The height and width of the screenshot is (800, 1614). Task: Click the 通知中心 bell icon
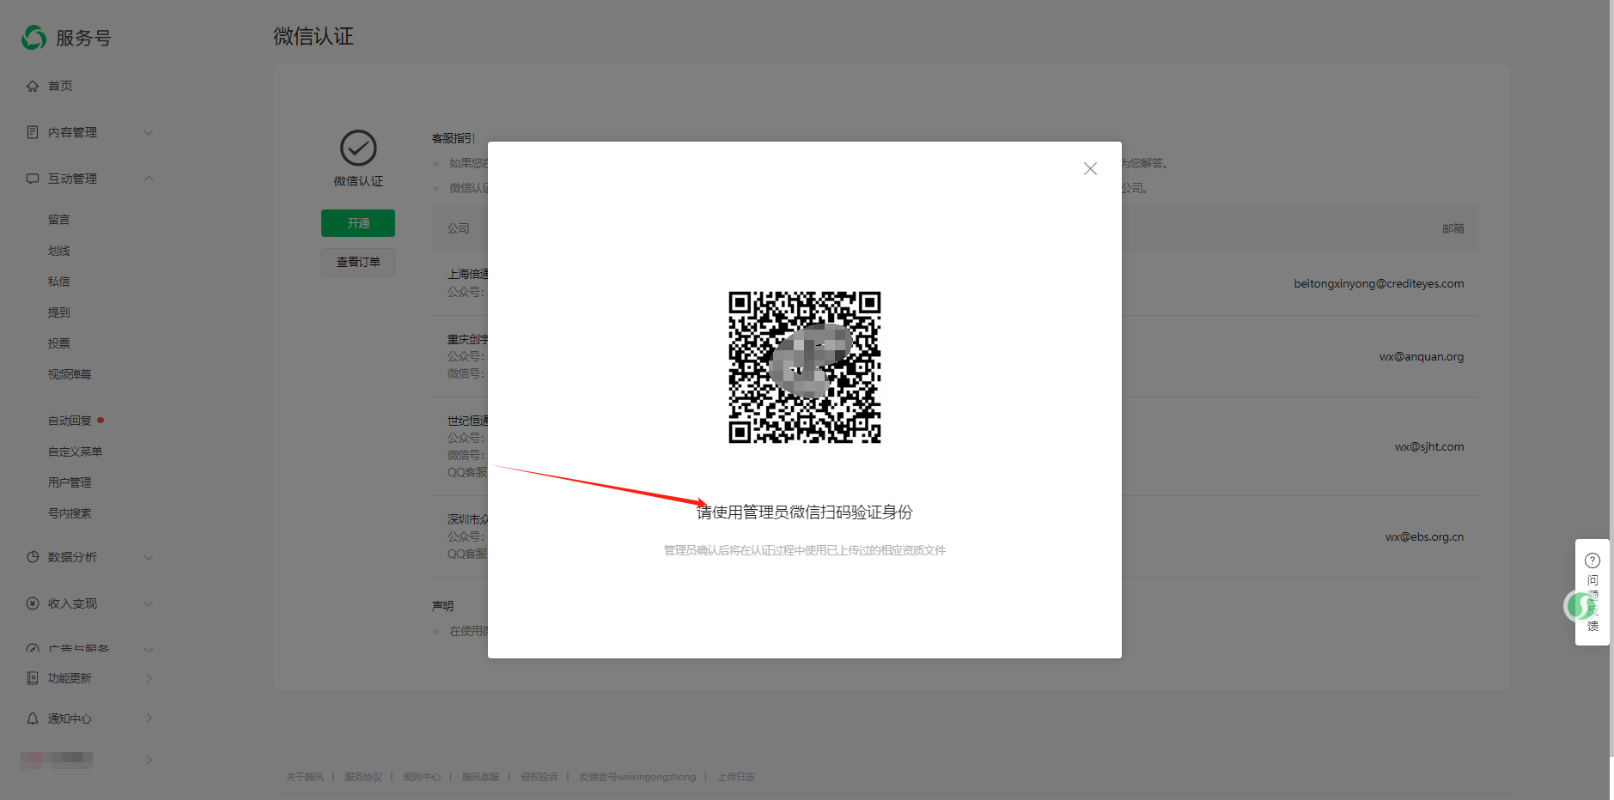pyautogui.click(x=33, y=718)
